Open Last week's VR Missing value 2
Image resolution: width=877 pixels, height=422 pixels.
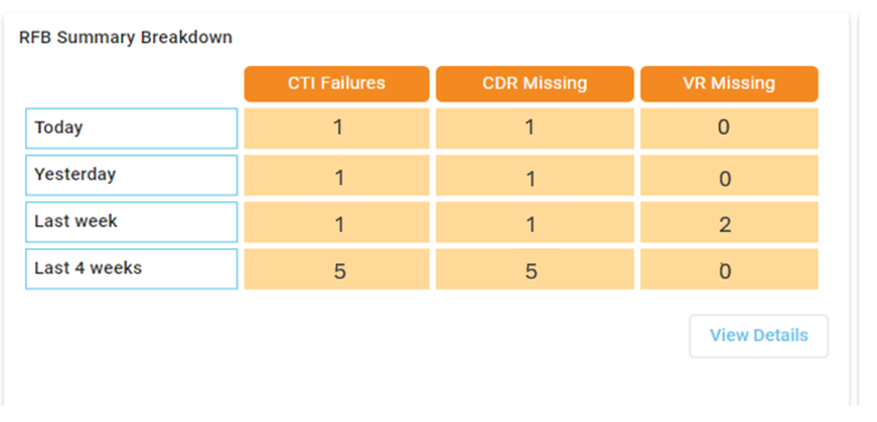coord(729,222)
